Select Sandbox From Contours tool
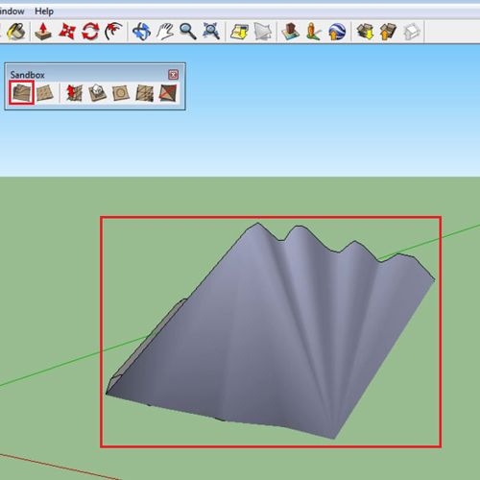This screenshot has height=480, width=480. tap(22, 92)
